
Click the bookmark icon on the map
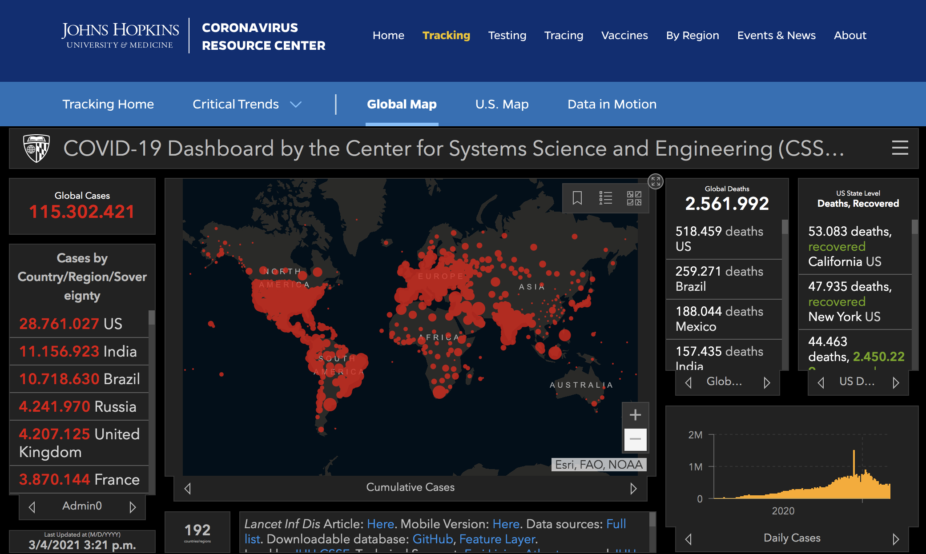(x=577, y=198)
